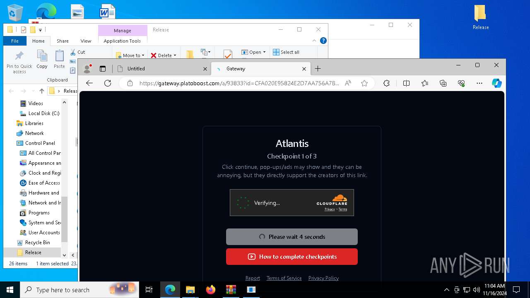Go back in the Edge browser
Viewport: 530px width, 298px height.
89,83
